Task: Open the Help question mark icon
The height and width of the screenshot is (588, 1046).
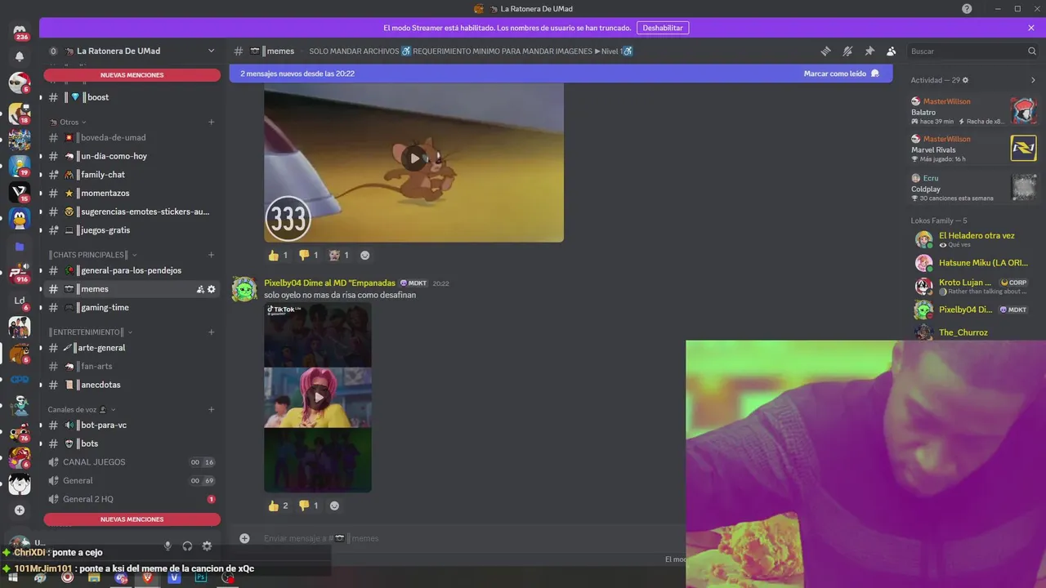Action: pos(967,8)
